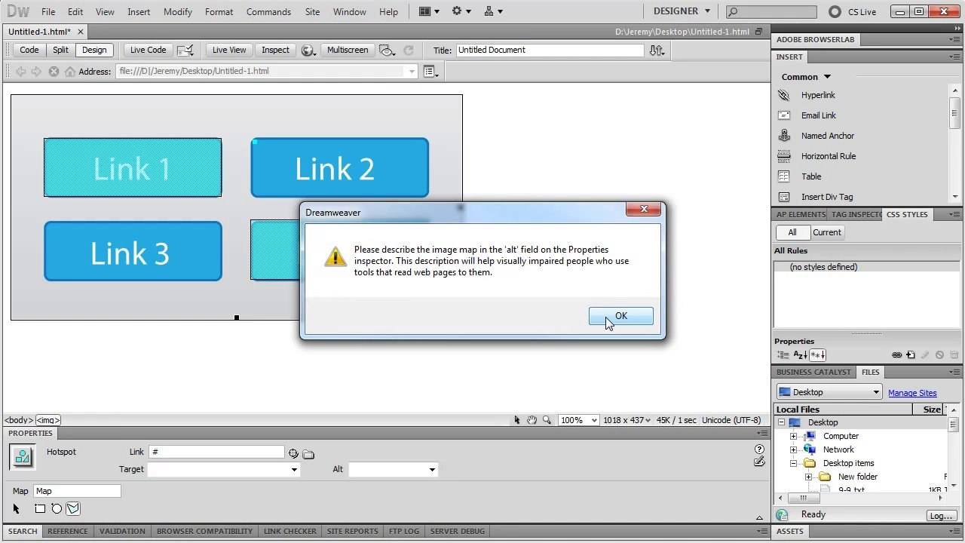Expand the Computer tree node
Image resolution: width=965 pixels, height=543 pixels.
point(793,436)
